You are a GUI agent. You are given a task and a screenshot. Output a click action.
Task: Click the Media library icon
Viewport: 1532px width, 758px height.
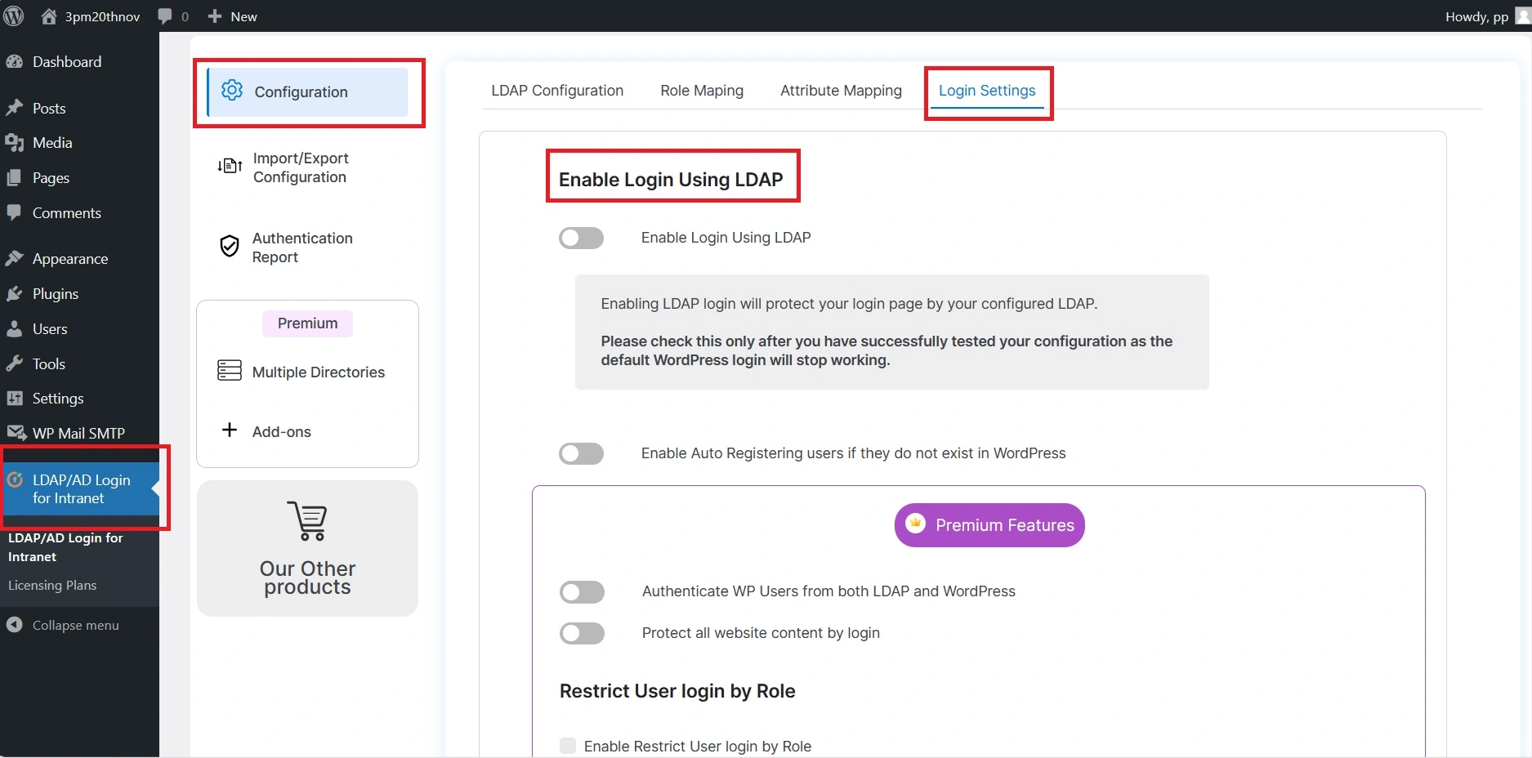(14, 143)
